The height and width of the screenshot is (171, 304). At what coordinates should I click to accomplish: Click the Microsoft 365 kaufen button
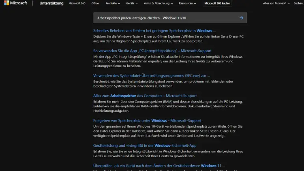pos(217,3)
